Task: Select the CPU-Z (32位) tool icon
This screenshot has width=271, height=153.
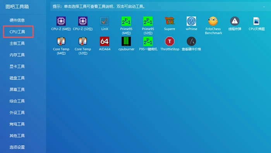Action: [83, 21]
